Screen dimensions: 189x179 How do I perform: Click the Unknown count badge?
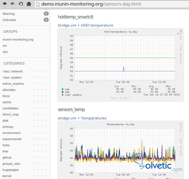coord(46,20)
